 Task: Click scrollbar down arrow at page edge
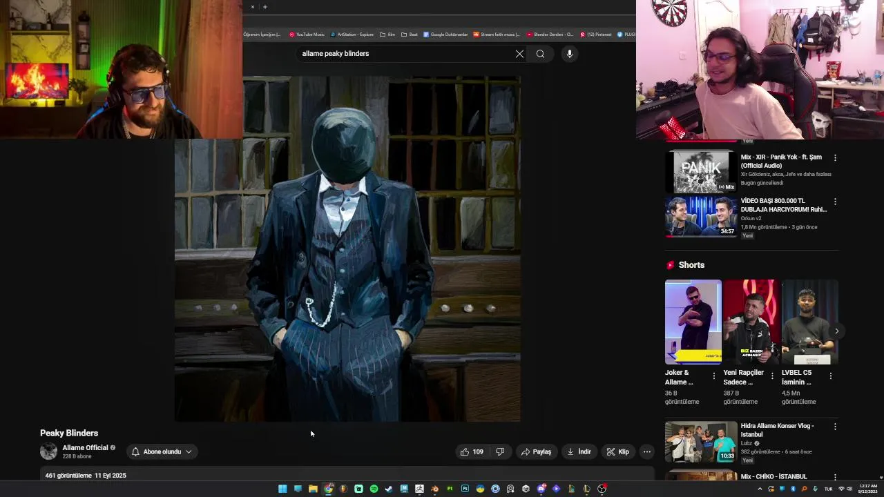coord(881,477)
